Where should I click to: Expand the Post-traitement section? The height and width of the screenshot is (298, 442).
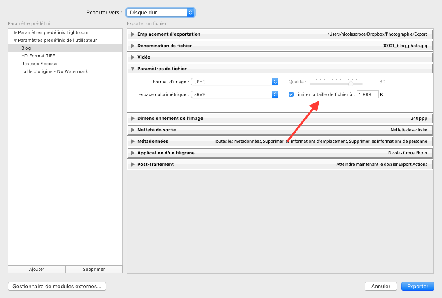coord(133,165)
